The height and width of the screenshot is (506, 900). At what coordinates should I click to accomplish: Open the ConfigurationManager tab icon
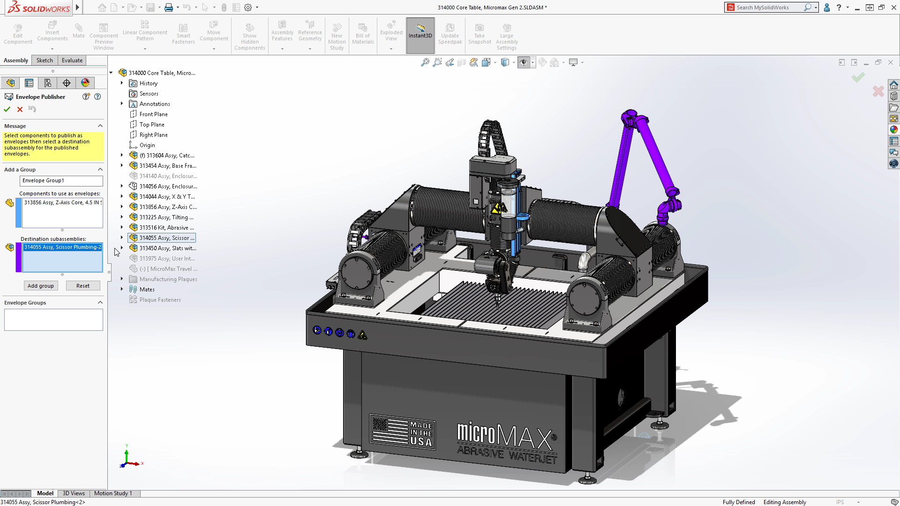click(48, 83)
